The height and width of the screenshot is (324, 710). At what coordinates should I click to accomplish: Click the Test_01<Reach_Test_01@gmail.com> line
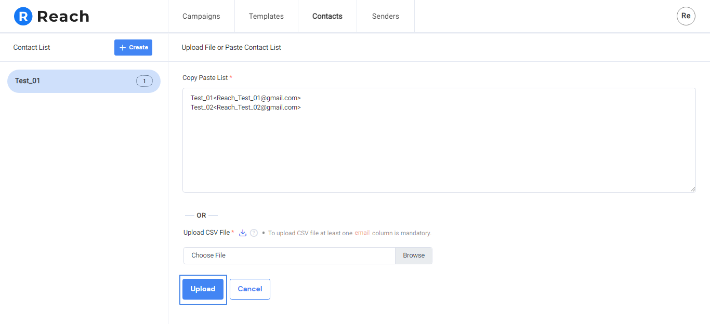click(246, 98)
